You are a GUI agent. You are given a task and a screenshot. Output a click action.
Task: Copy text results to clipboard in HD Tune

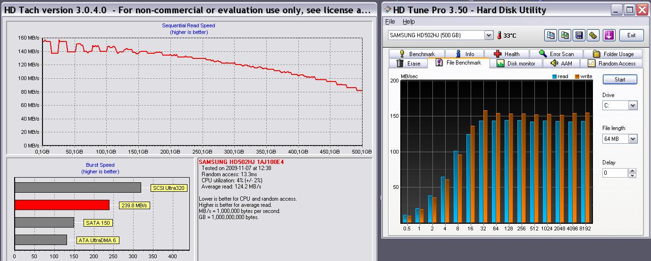click(550, 35)
